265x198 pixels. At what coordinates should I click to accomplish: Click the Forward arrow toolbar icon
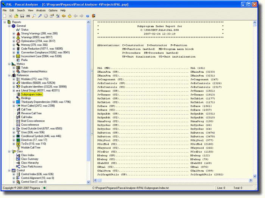pos(81,16)
